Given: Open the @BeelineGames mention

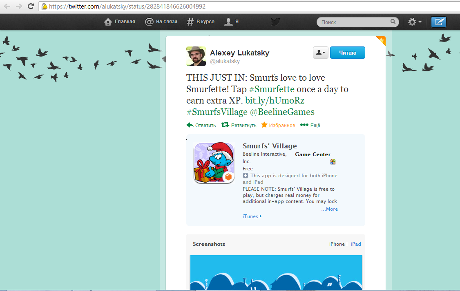Looking at the screenshot, I should (x=282, y=112).
